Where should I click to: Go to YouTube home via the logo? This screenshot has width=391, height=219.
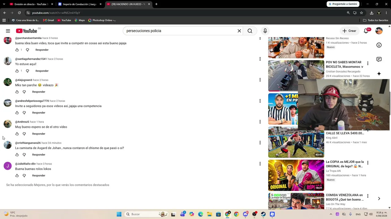27,31
